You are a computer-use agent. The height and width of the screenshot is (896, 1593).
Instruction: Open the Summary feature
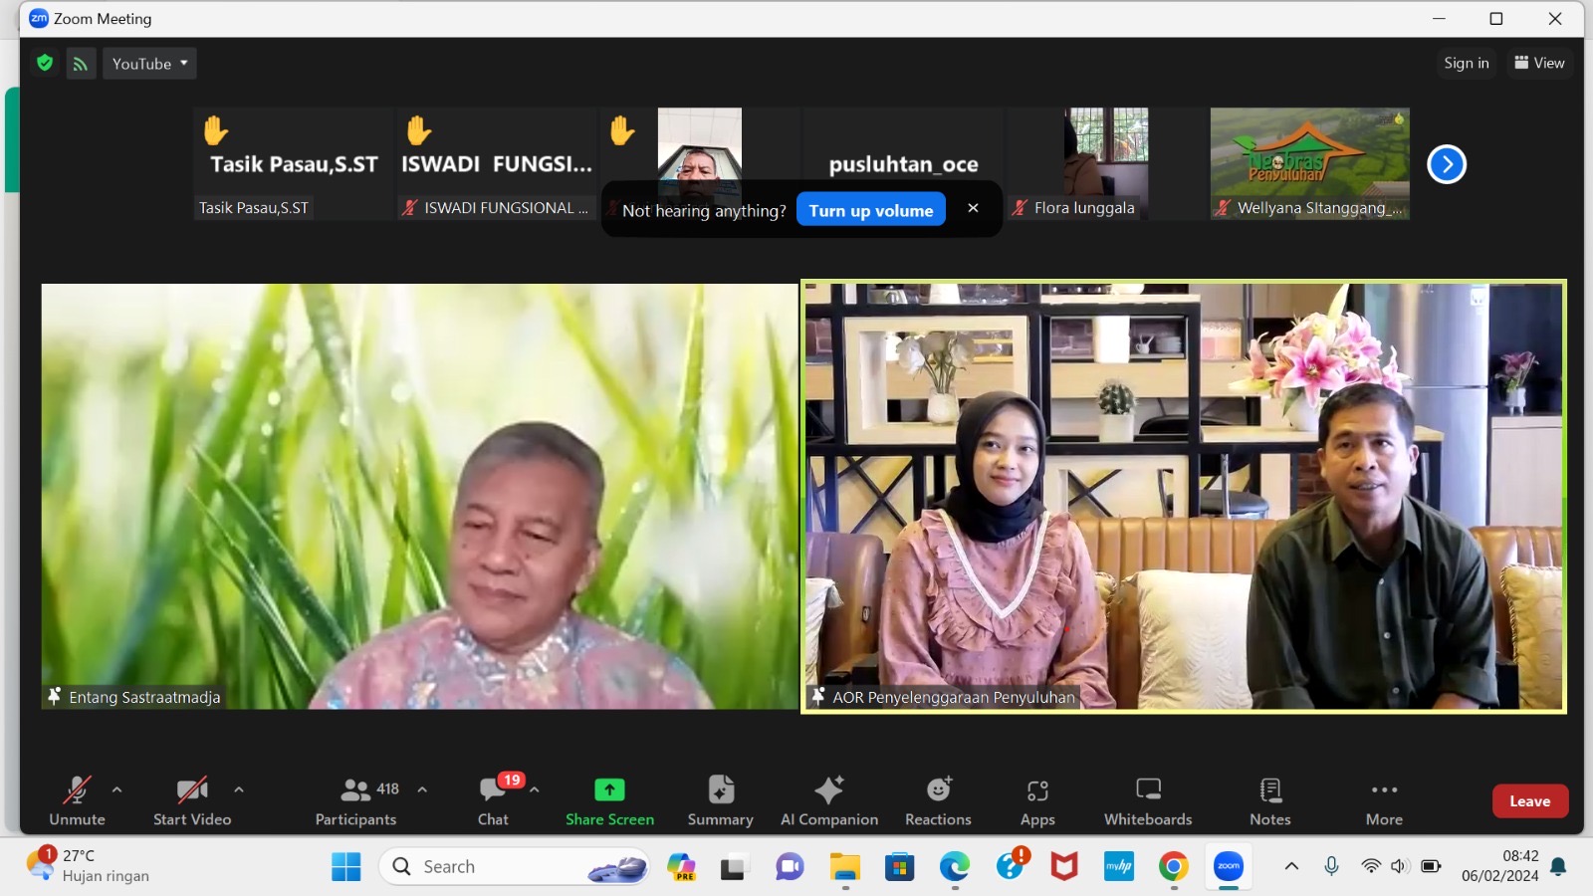[719, 799]
